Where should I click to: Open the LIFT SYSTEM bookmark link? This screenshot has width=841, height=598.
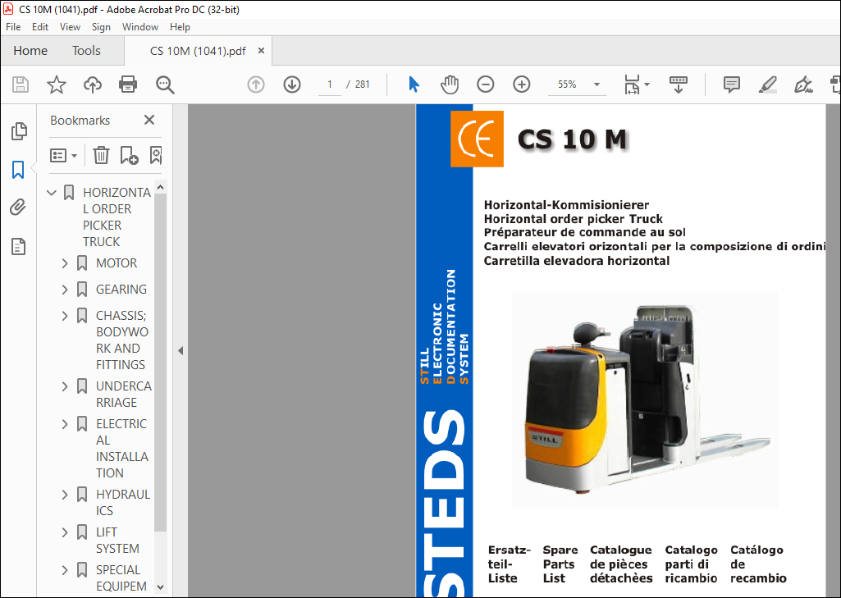point(117,541)
